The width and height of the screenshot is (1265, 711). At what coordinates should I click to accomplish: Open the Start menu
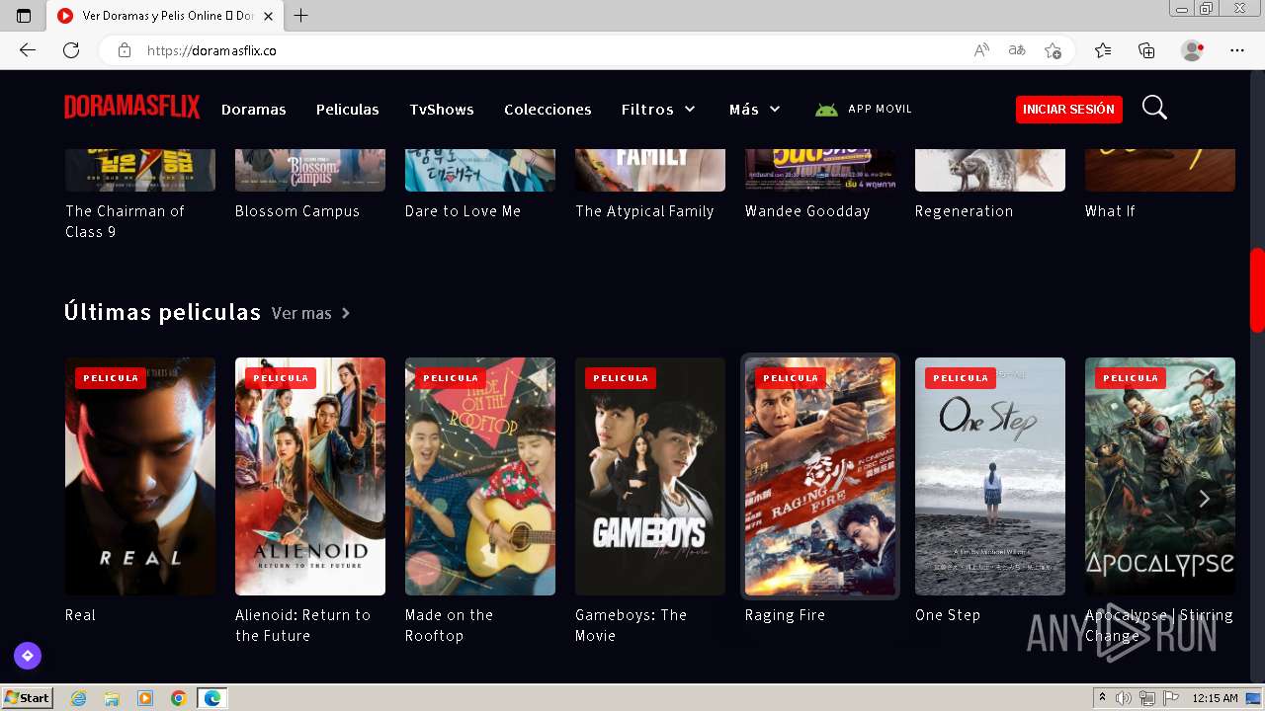[27, 698]
